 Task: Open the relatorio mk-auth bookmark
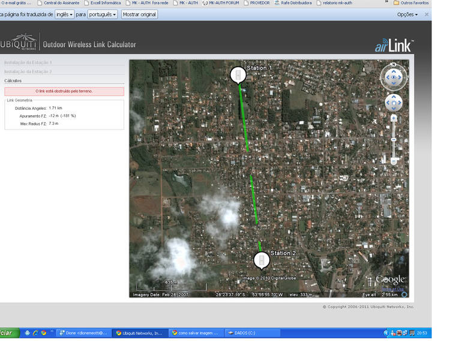pos(334,3)
